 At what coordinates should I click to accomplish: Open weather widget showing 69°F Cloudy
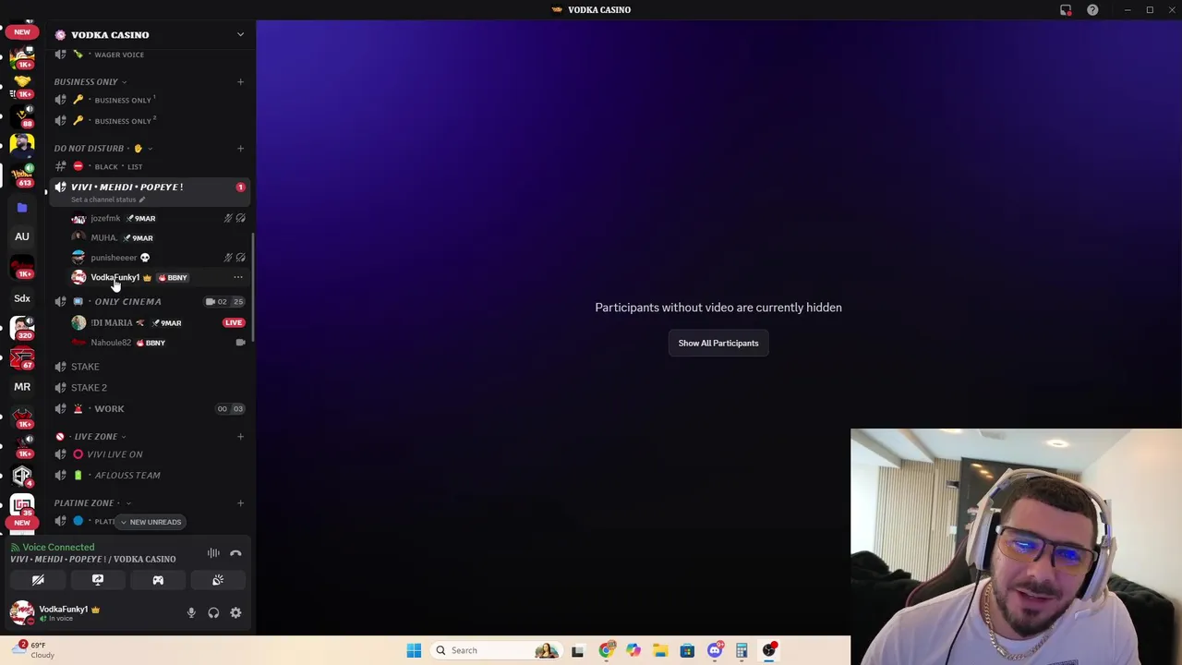pos(33,649)
